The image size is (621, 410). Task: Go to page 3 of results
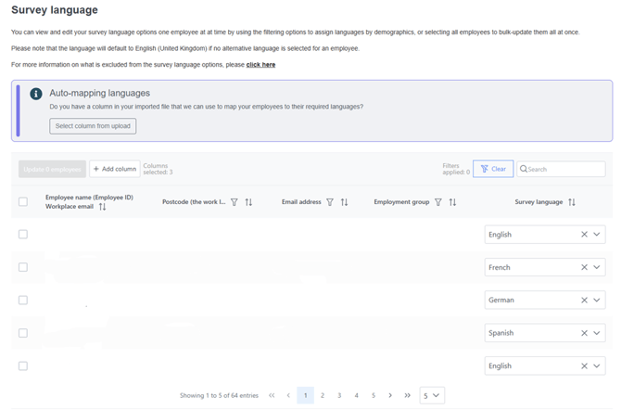pos(339,395)
